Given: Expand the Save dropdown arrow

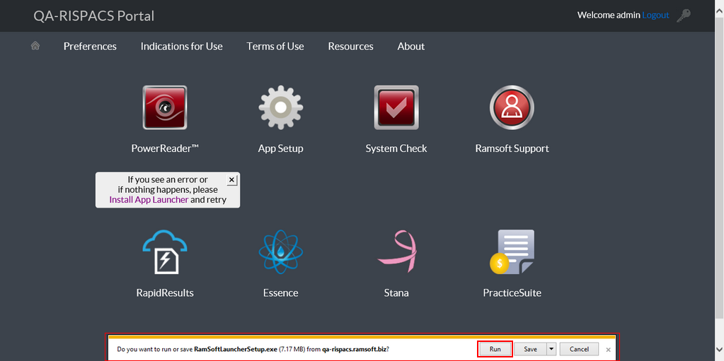Looking at the screenshot, I should click(x=551, y=349).
